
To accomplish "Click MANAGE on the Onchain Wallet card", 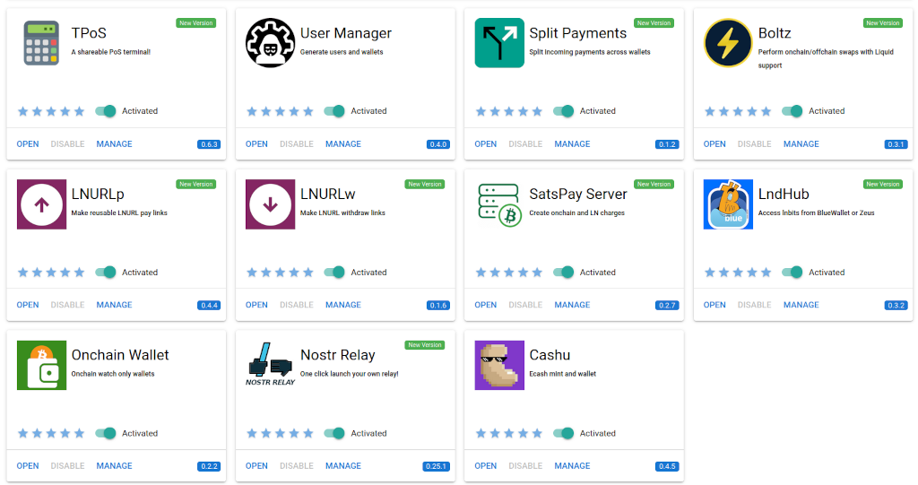I will tap(114, 466).
